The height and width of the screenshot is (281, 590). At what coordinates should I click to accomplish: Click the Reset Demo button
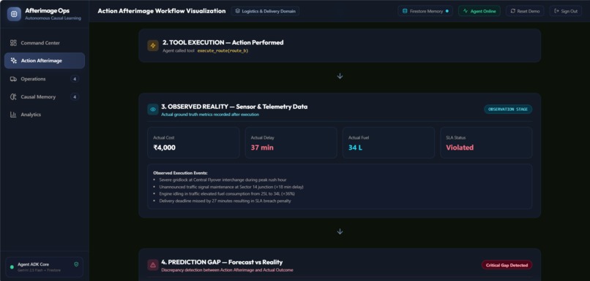(525, 11)
